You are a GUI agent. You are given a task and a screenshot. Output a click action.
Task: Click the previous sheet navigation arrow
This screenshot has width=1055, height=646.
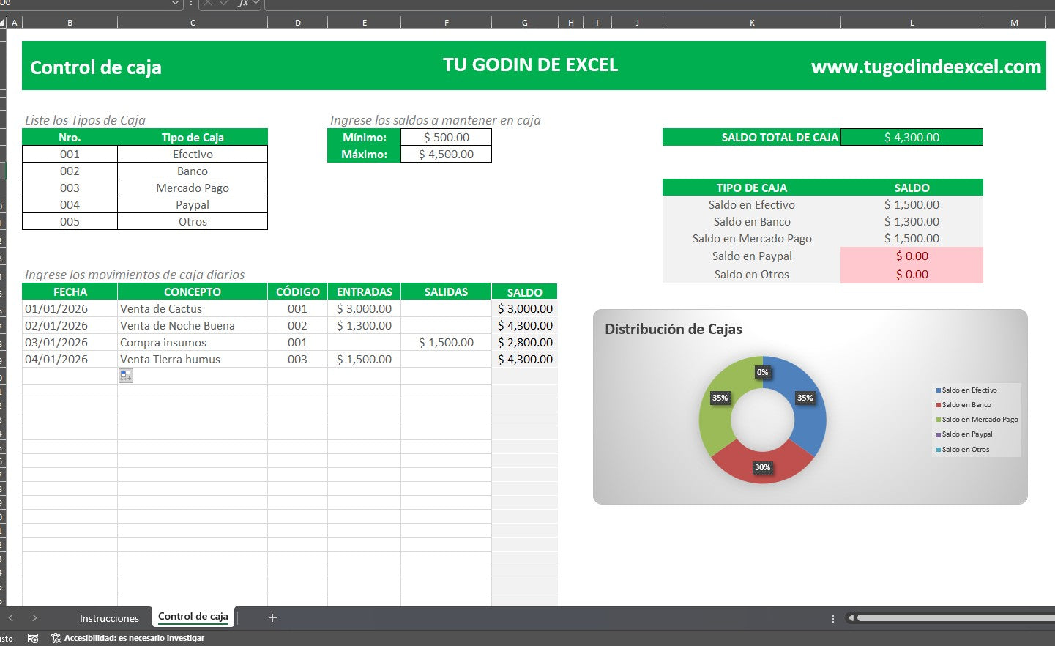10,617
